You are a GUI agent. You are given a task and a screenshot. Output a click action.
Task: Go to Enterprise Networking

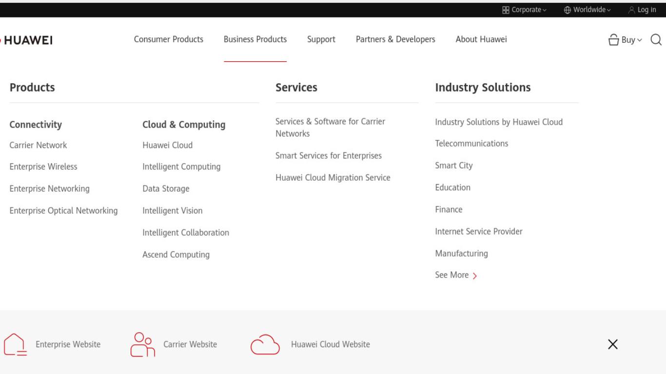(50, 188)
